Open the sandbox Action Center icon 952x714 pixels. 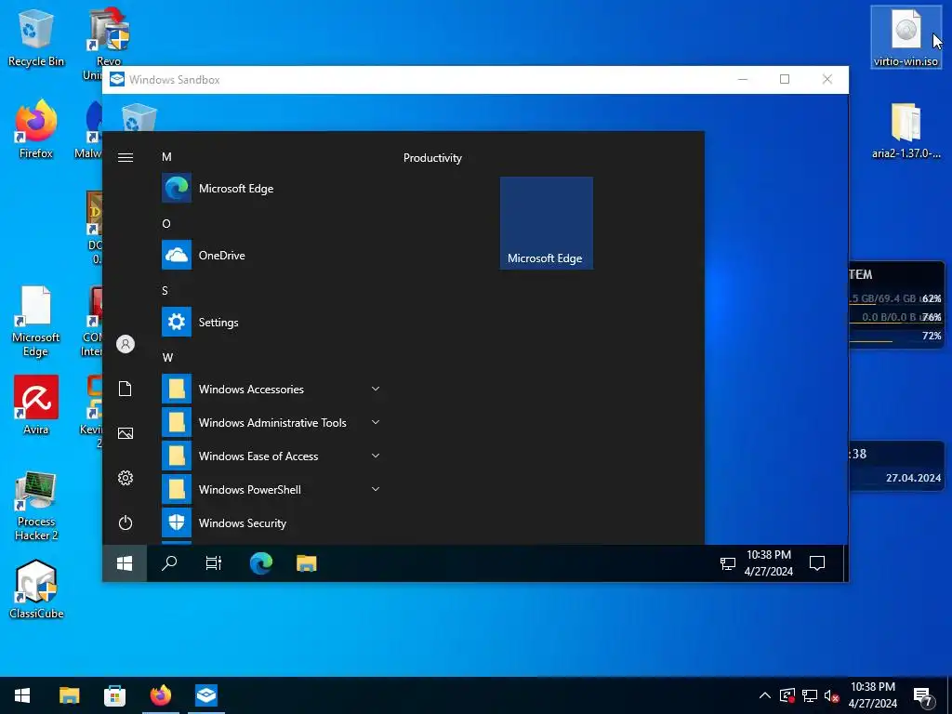click(x=817, y=563)
